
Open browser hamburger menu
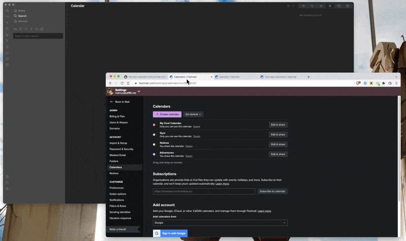[x=396, y=83]
